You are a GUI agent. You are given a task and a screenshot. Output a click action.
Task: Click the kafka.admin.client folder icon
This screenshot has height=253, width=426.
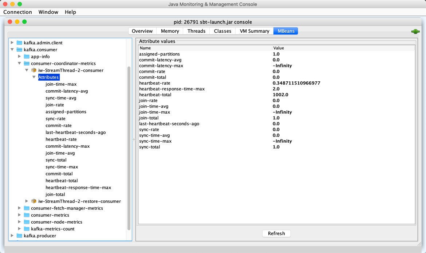tap(19, 43)
